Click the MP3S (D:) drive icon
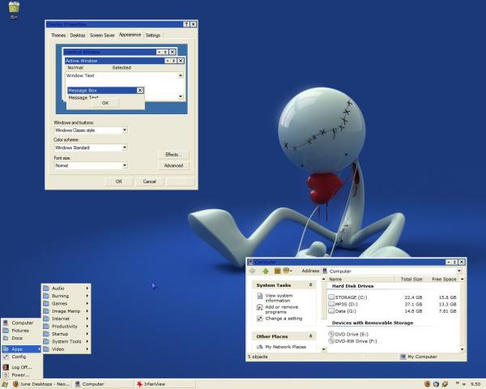The height and width of the screenshot is (389, 486). pos(331,304)
